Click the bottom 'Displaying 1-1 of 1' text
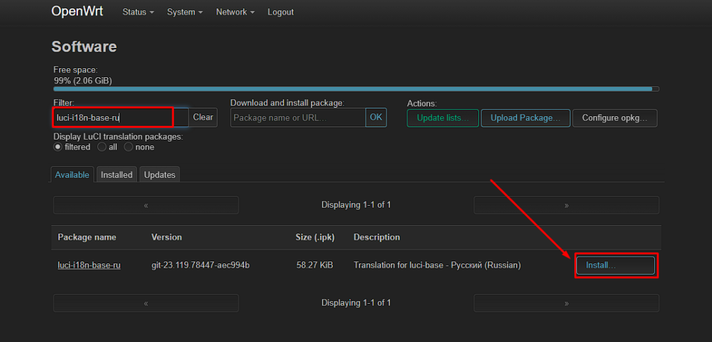Screen dimensions: 712x342 356,302
